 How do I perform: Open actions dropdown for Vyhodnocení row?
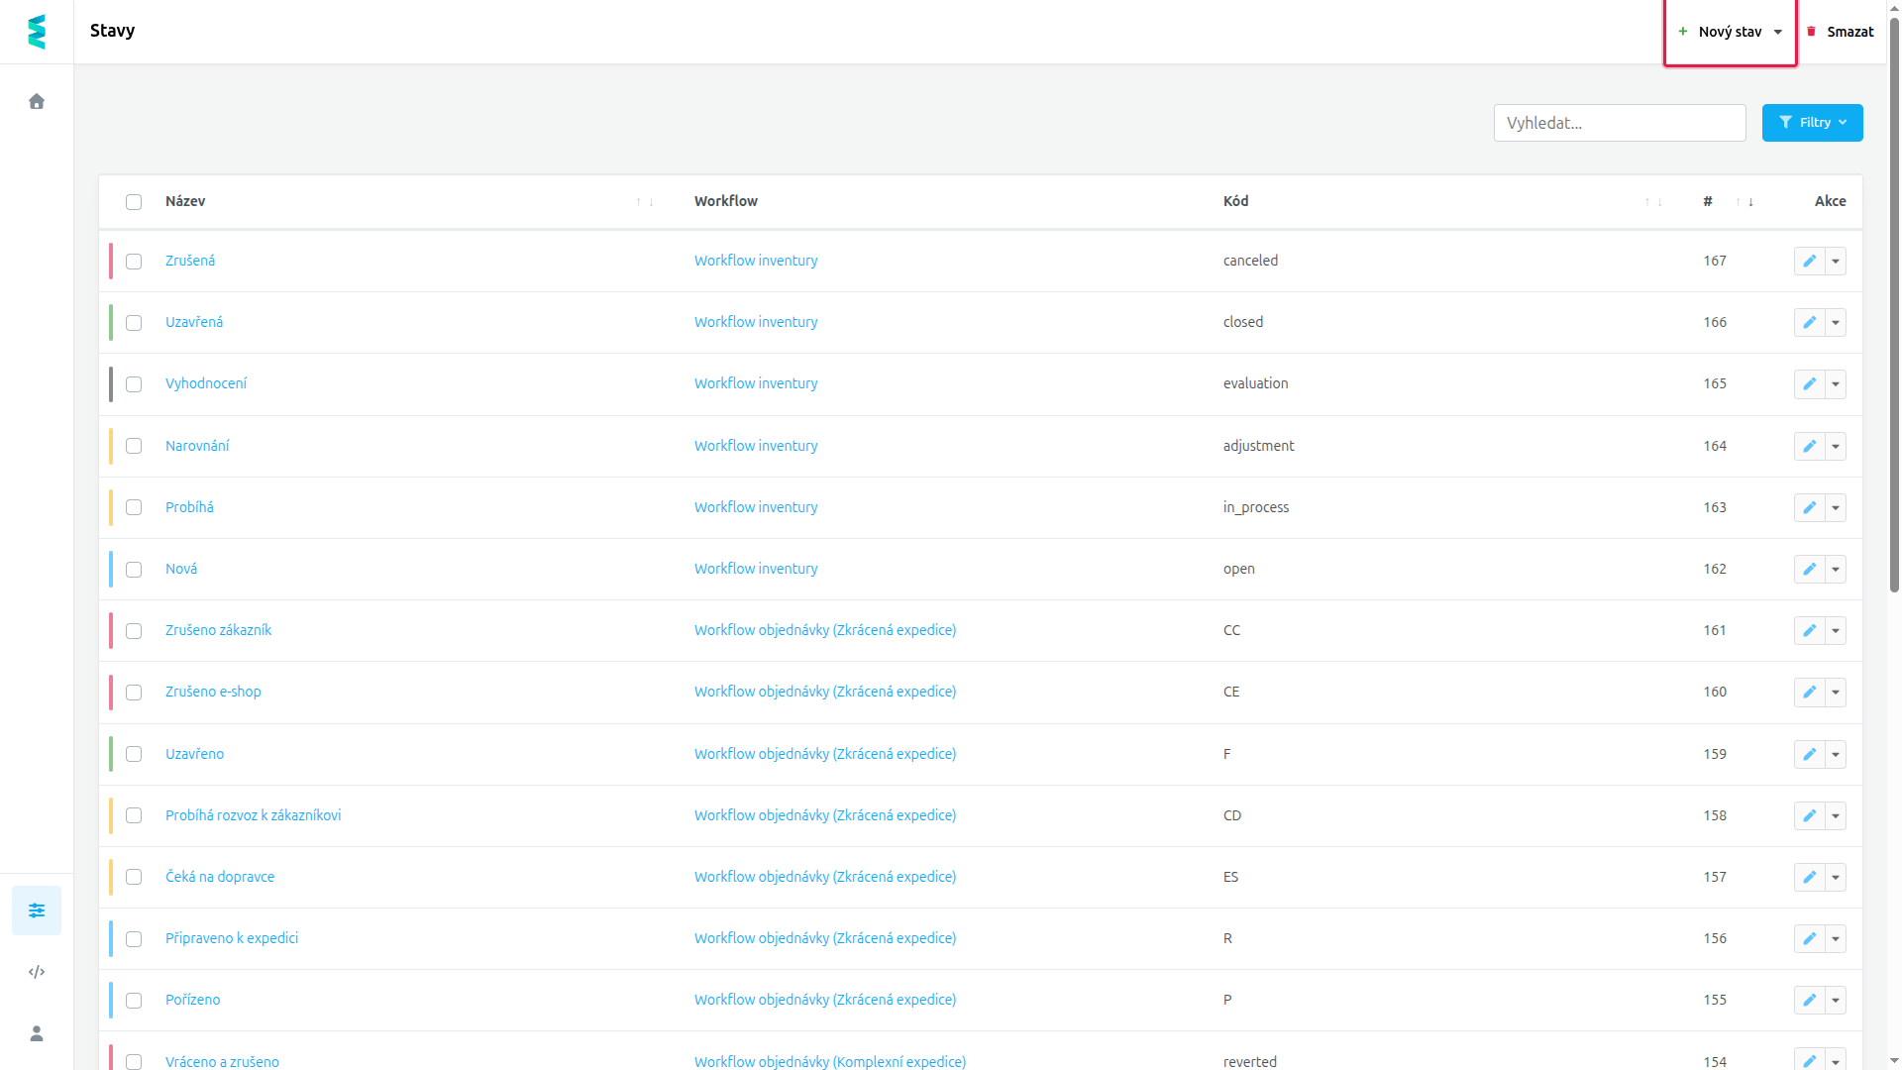click(x=1836, y=383)
